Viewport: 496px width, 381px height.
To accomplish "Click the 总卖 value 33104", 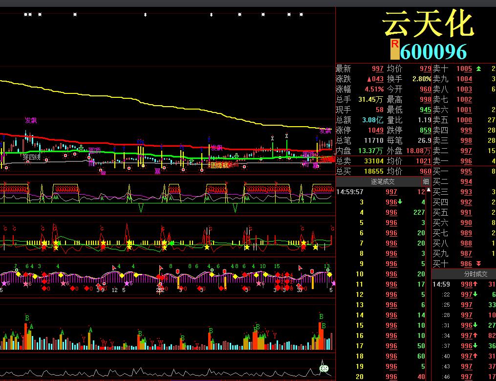I will point(373,161).
